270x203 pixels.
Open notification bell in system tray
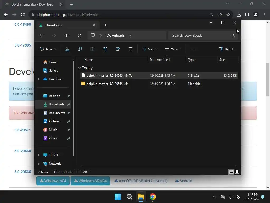[x=263, y=197]
